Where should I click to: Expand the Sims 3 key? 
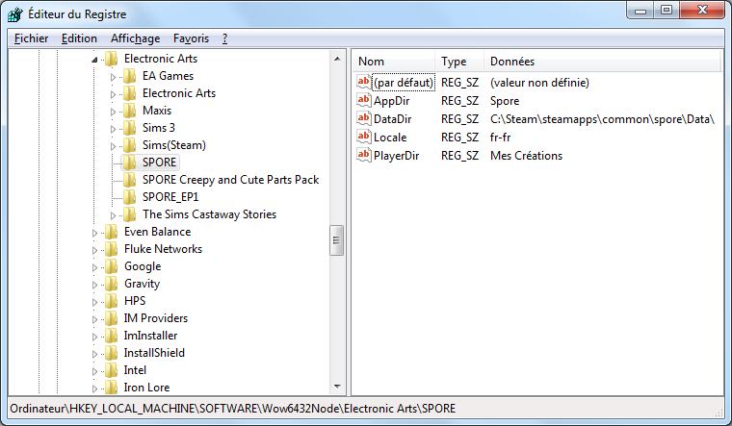click(x=113, y=129)
